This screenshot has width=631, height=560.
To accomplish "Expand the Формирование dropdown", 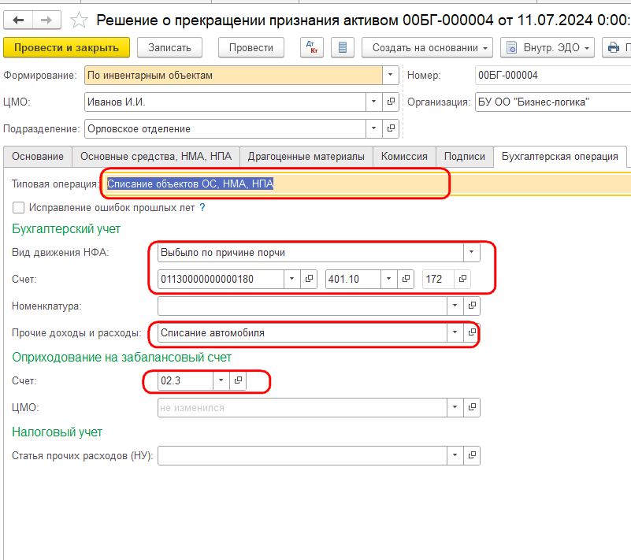I will (390, 76).
